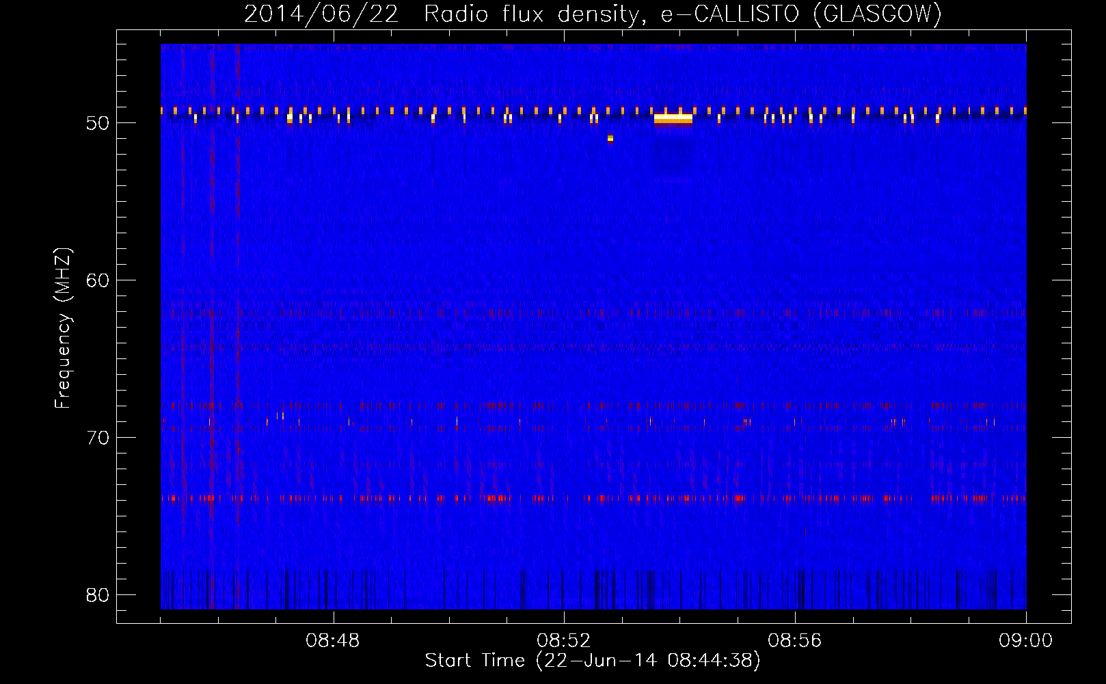Click the wide bright yellow burst near 50 MHz
This screenshot has height=684, width=1106.
click(673, 119)
